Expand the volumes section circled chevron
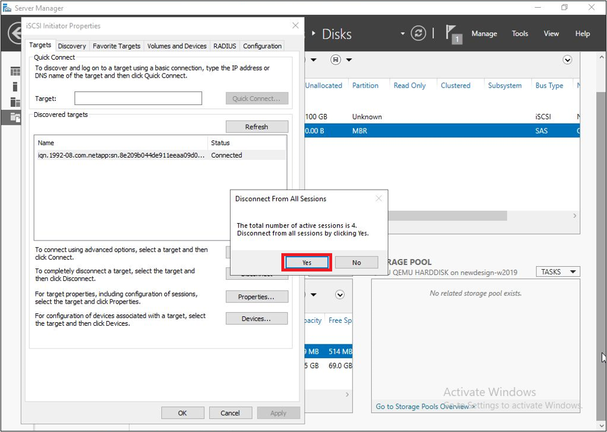Screen dimensions: 607x432 (x=340, y=295)
